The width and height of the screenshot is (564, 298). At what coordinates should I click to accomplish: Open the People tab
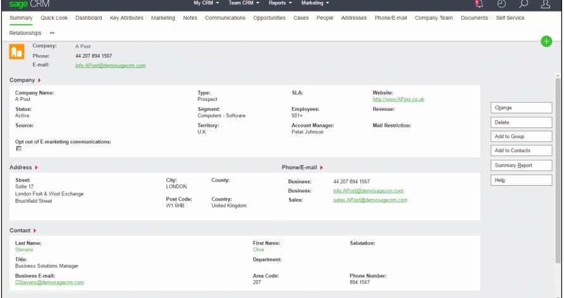(325, 18)
